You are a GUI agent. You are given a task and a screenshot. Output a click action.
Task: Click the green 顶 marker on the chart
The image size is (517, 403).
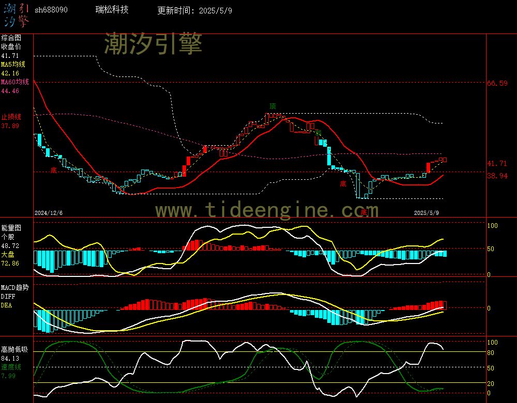[x=272, y=106]
